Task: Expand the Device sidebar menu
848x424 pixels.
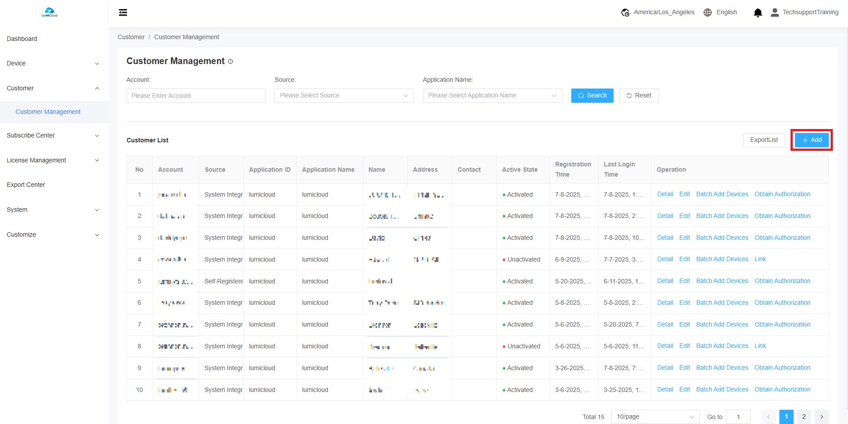Action: tap(53, 64)
